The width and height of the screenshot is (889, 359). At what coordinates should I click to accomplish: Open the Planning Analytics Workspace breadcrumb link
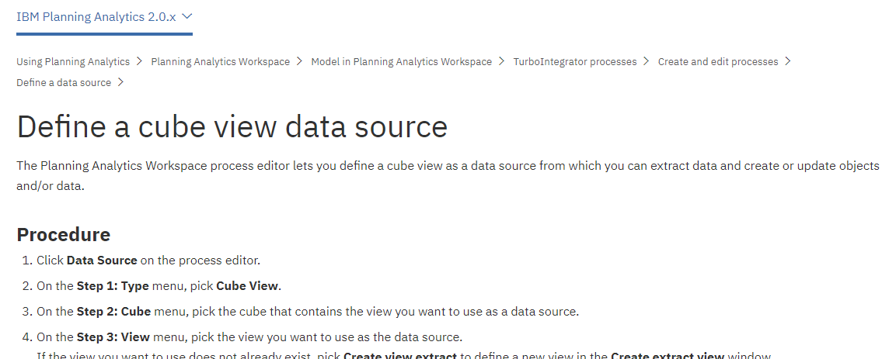[x=220, y=61]
